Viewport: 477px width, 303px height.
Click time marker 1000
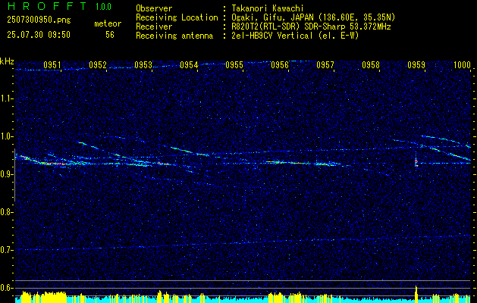pyautogui.click(x=462, y=64)
